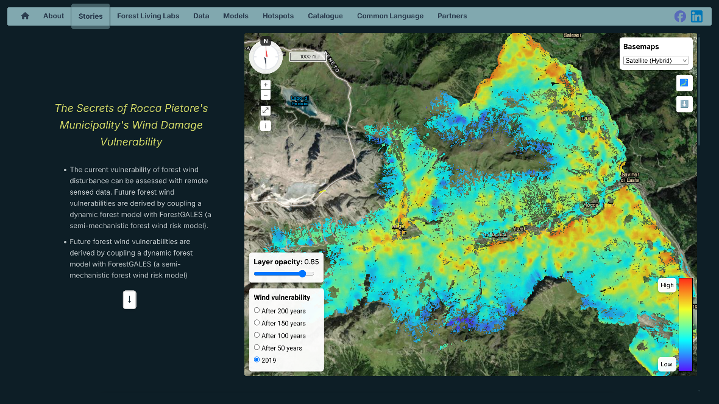This screenshot has width=719, height=404.
Task: Open the Data menu item
Action: pyautogui.click(x=201, y=16)
